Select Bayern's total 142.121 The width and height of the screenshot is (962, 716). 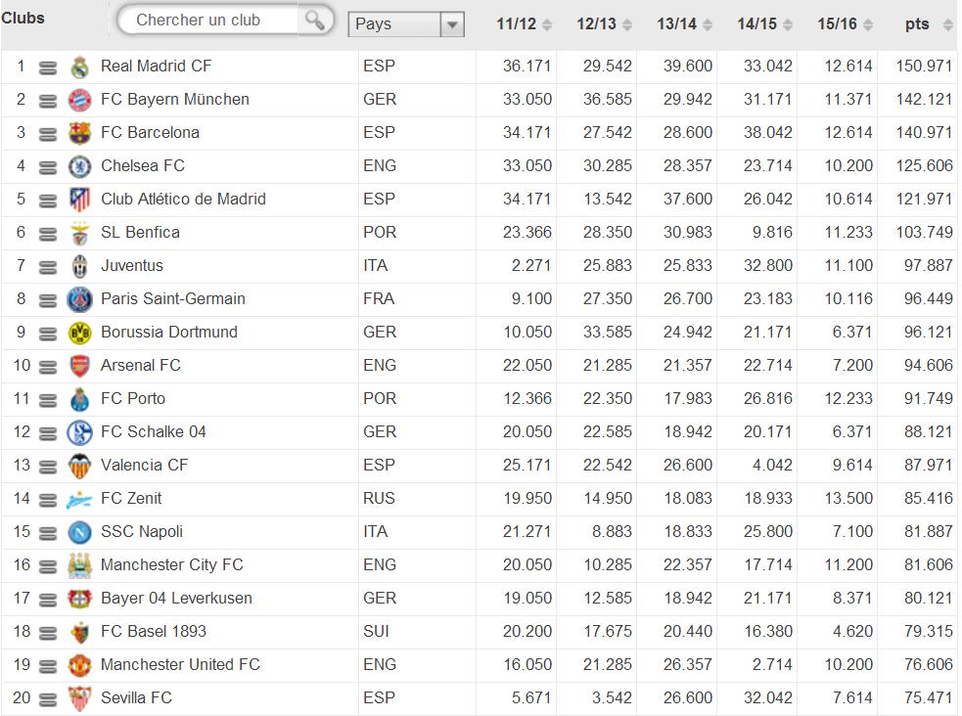(x=924, y=99)
